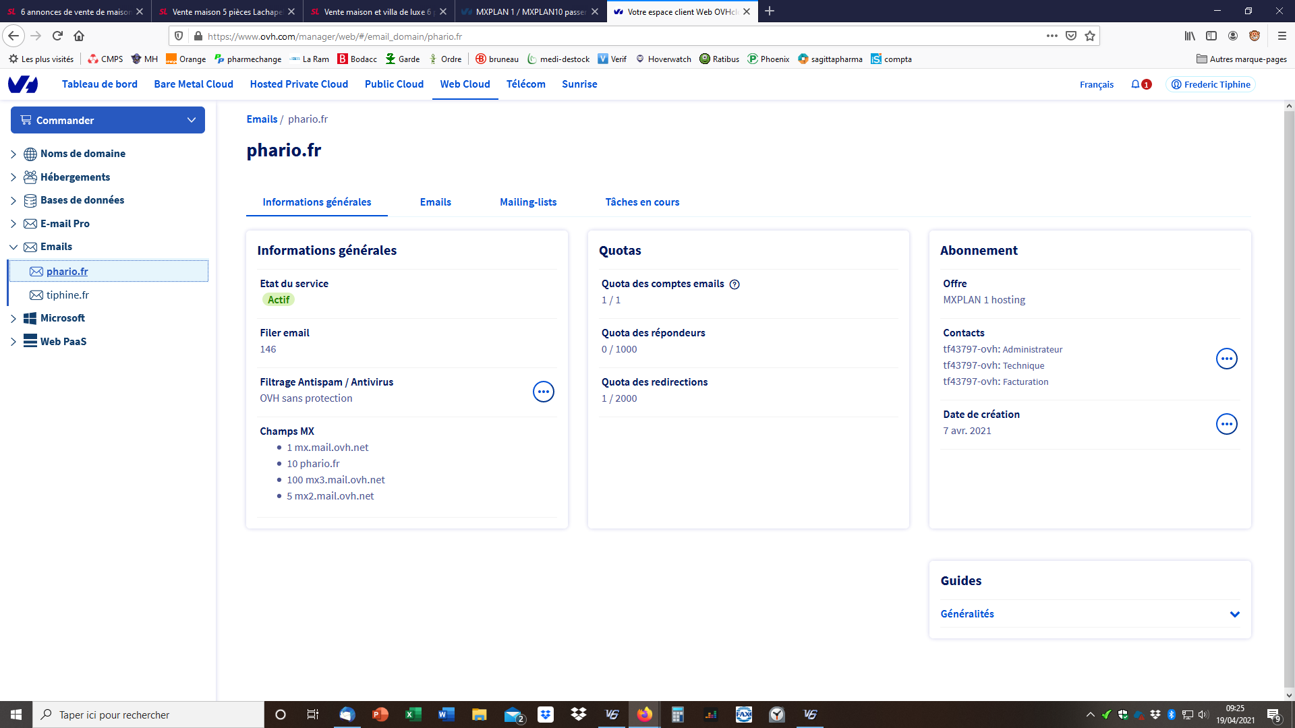Open Contacts ellipsis actions menu
This screenshot has width=1295, height=728.
click(x=1226, y=359)
